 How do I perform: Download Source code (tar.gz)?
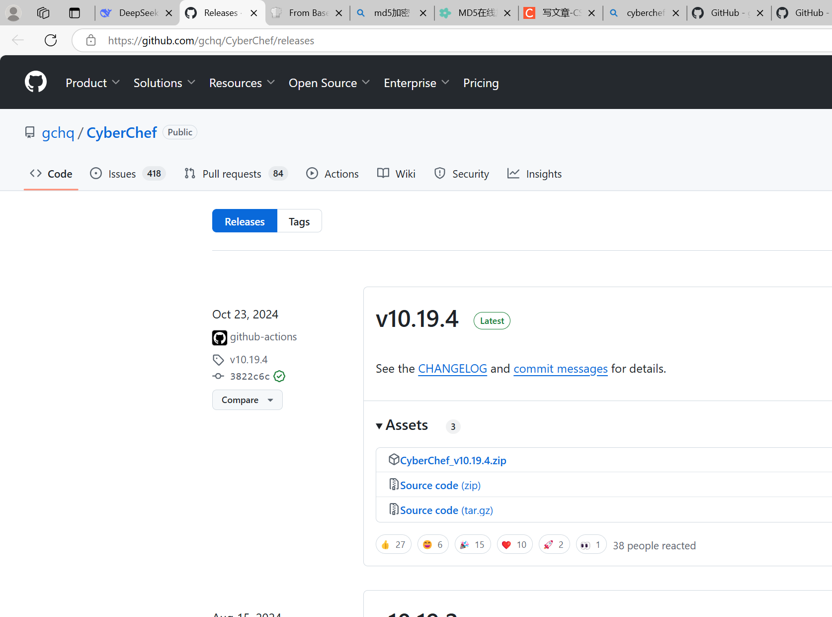(x=446, y=510)
